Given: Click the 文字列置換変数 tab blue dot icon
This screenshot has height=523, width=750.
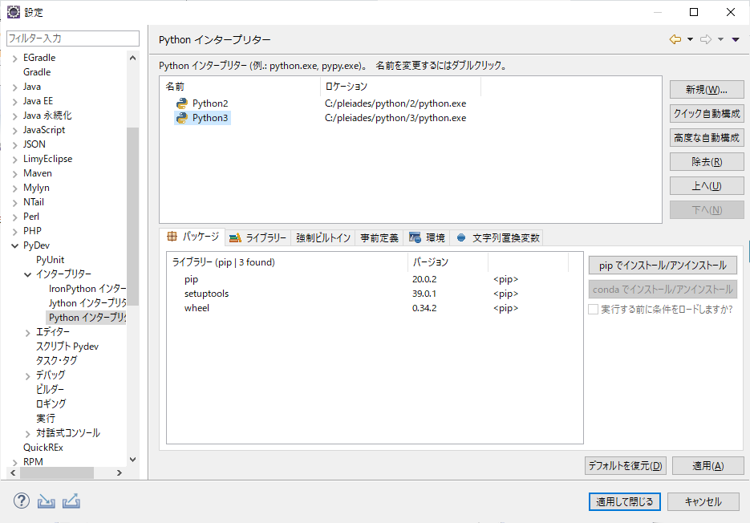Looking at the screenshot, I should (461, 237).
